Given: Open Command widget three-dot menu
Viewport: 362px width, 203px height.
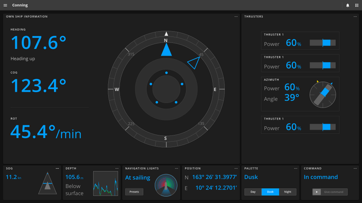Looking at the screenshot, I should [x=355, y=168].
